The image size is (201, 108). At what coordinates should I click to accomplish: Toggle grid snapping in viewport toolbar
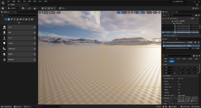(x=135, y=12)
